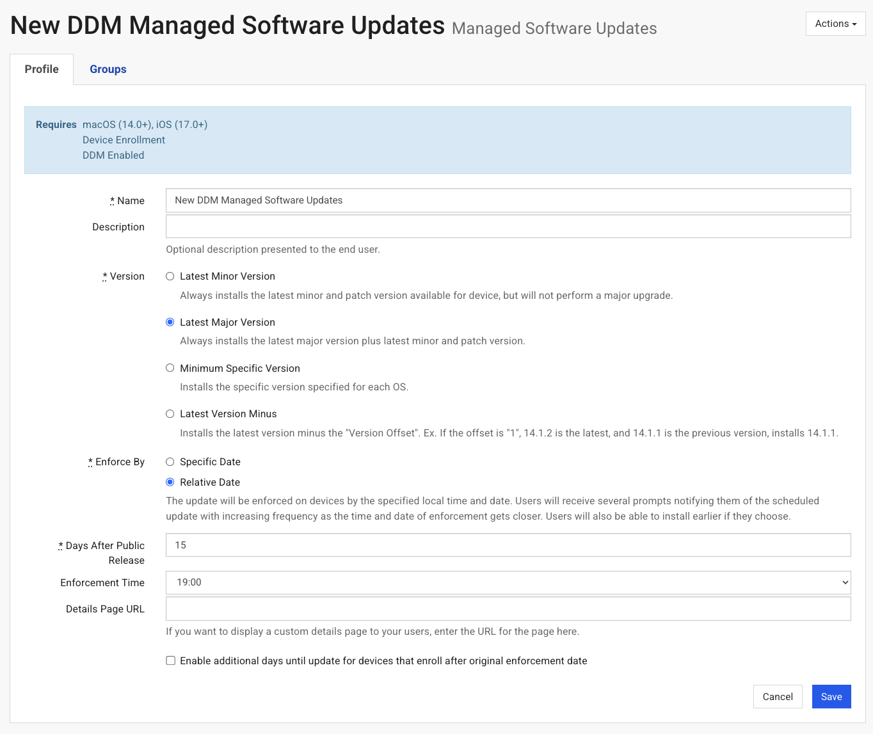Click into the Name input field
This screenshot has width=873, height=734.
(508, 200)
